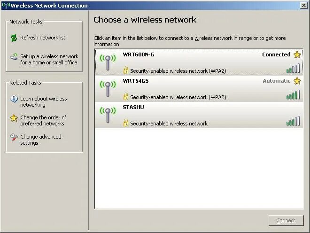Image resolution: width=310 pixels, height=233 pixels.
Task: Click the green Refresh network list icon
Action: [14, 38]
